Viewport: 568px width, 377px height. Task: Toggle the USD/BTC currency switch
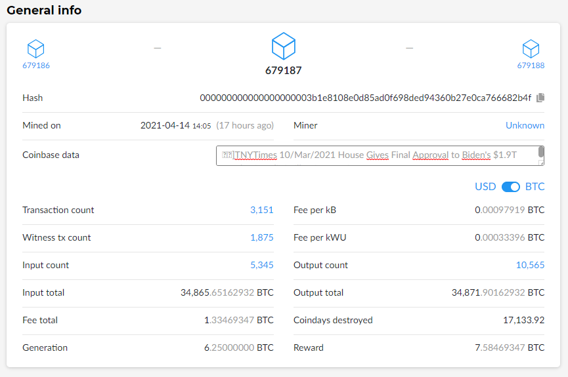[510, 187]
